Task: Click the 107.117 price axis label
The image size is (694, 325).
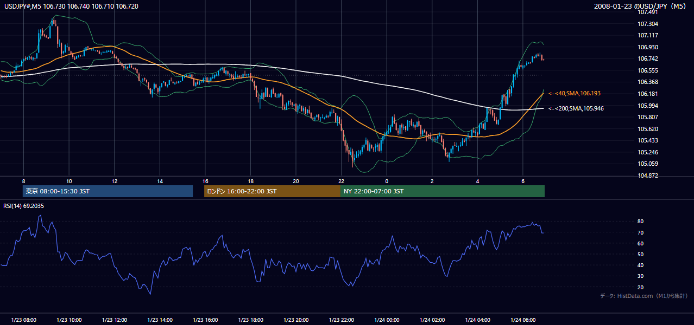Action: point(648,36)
